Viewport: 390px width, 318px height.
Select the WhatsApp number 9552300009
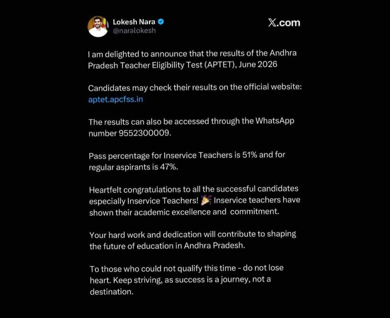pyautogui.click(x=144, y=133)
